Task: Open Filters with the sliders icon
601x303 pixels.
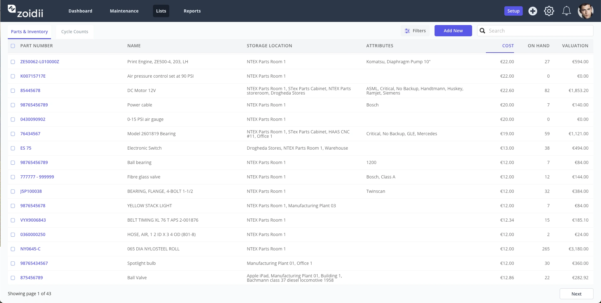Action: (415, 31)
